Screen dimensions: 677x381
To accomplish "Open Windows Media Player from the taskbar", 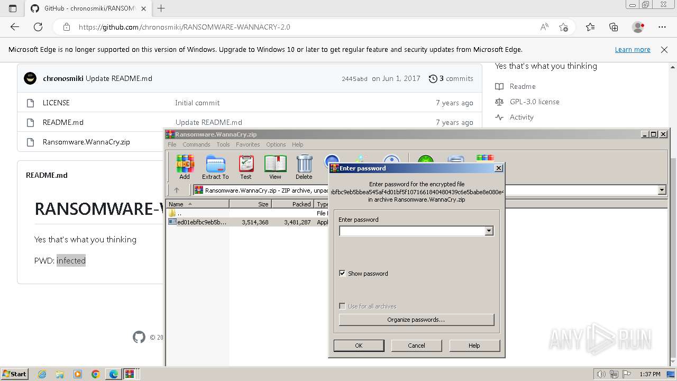I will tap(78, 374).
